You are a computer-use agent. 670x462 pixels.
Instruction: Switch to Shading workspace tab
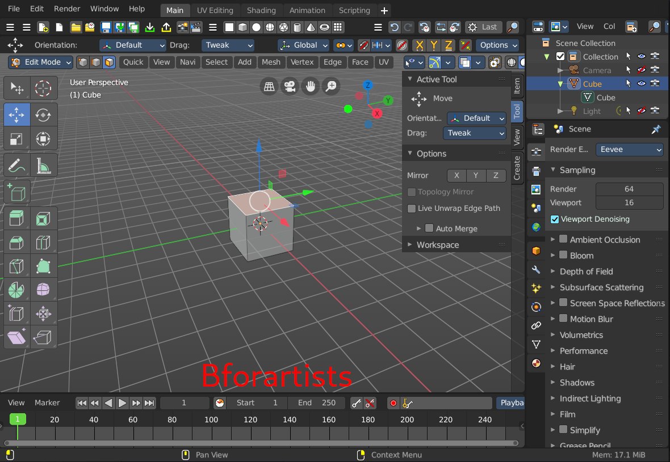(261, 10)
